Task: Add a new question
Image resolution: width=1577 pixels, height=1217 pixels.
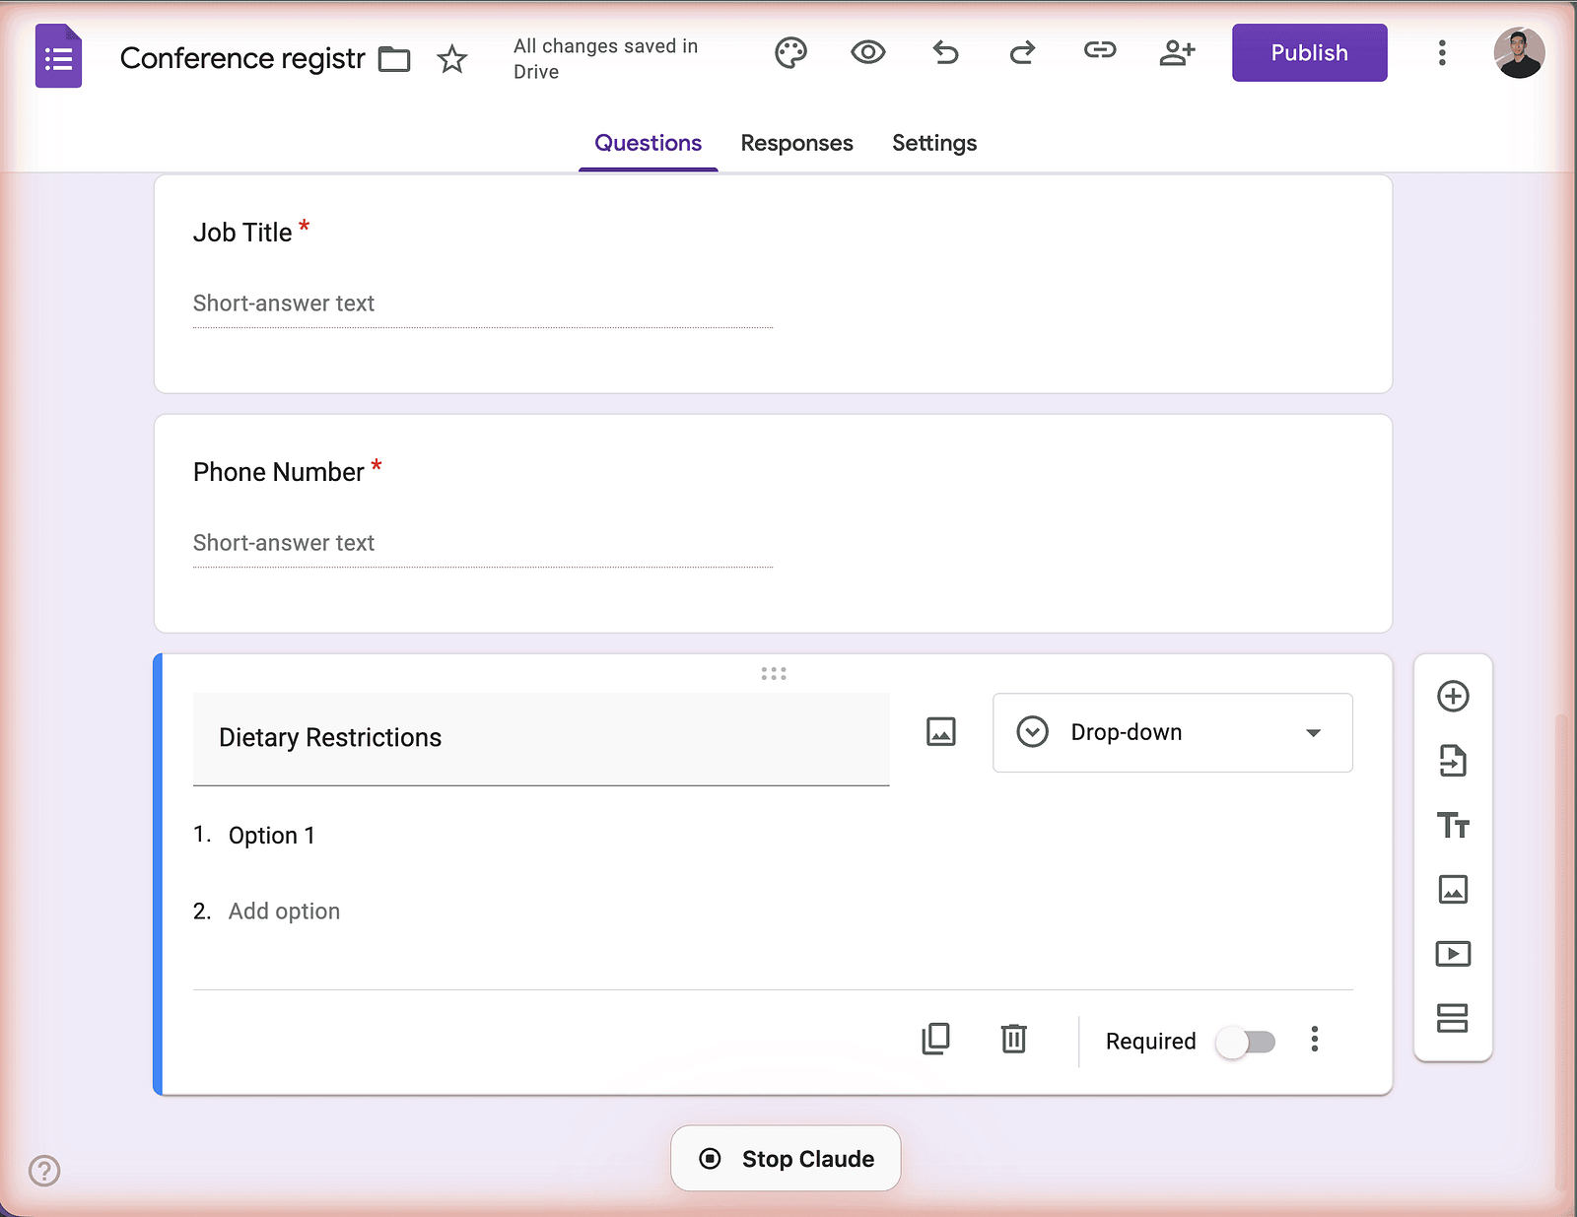Action: coord(1452,697)
